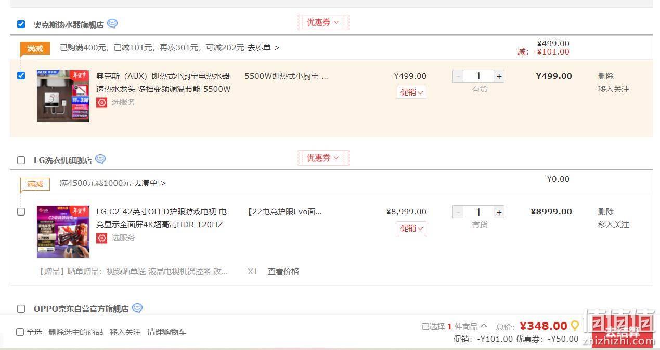
Task: Increase AUX water heater quantity
Action: (499, 76)
